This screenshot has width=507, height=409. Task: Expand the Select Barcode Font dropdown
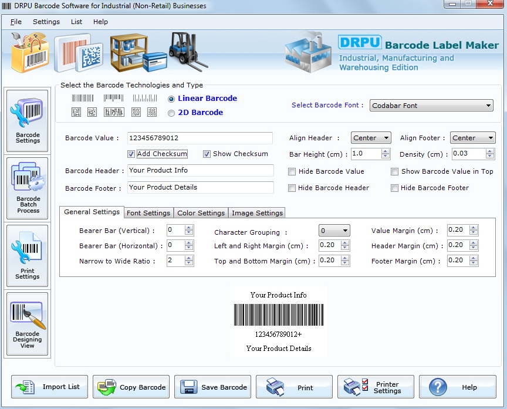(x=431, y=106)
